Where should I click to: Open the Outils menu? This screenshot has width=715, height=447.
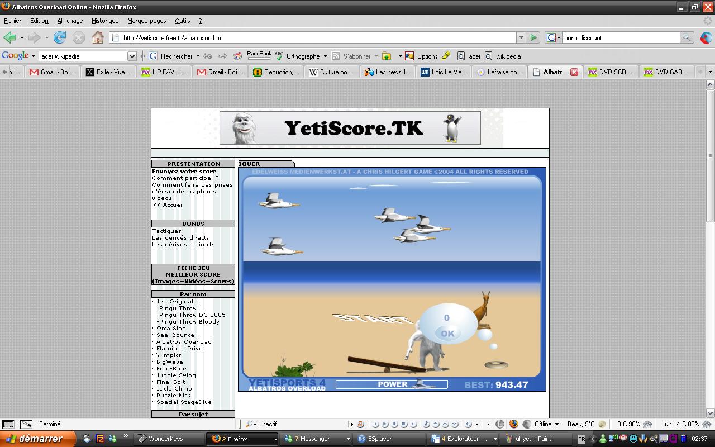tap(183, 21)
